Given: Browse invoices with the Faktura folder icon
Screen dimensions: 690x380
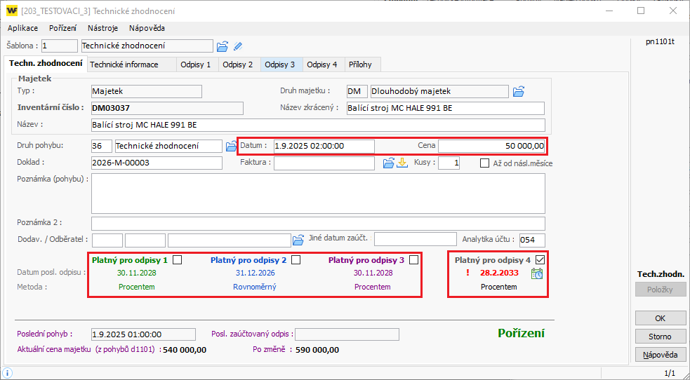Looking at the screenshot, I should [387, 163].
